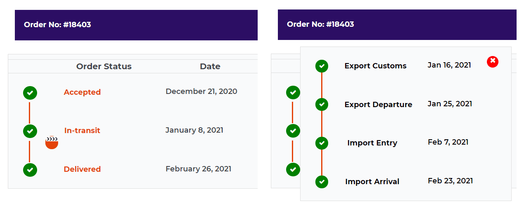Image resolution: width=524 pixels, height=206 pixels.
Task: Select the Export Customs step label
Action: pyautogui.click(x=376, y=66)
